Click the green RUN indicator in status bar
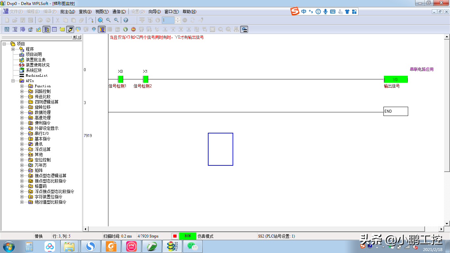The width and height of the screenshot is (450, 253). (x=188, y=236)
